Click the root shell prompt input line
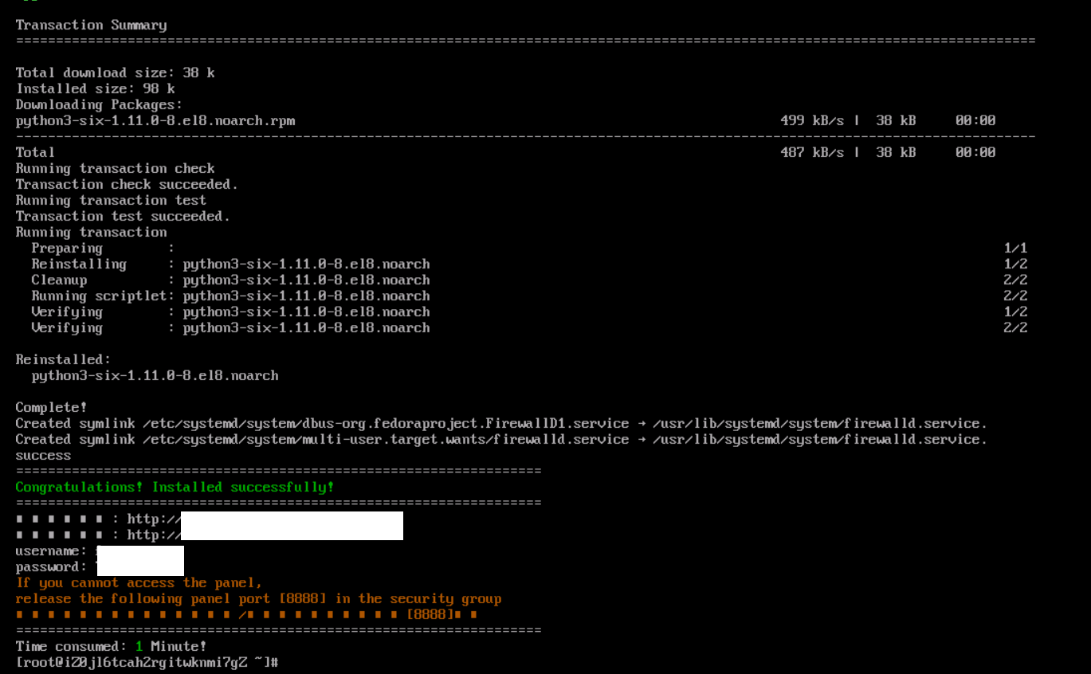 pos(147,662)
